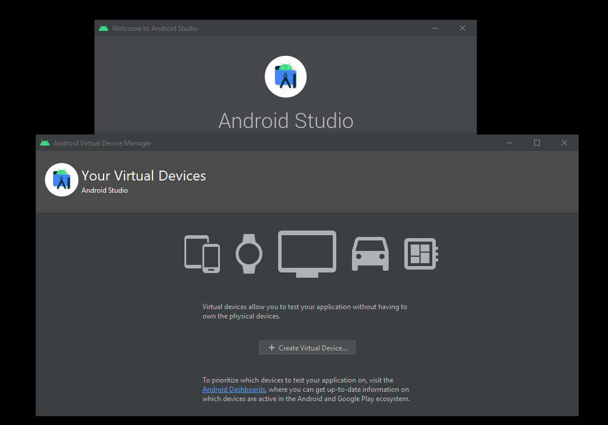608x425 pixels.
Task: Minimize the AVD Manager window
Action: point(509,142)
